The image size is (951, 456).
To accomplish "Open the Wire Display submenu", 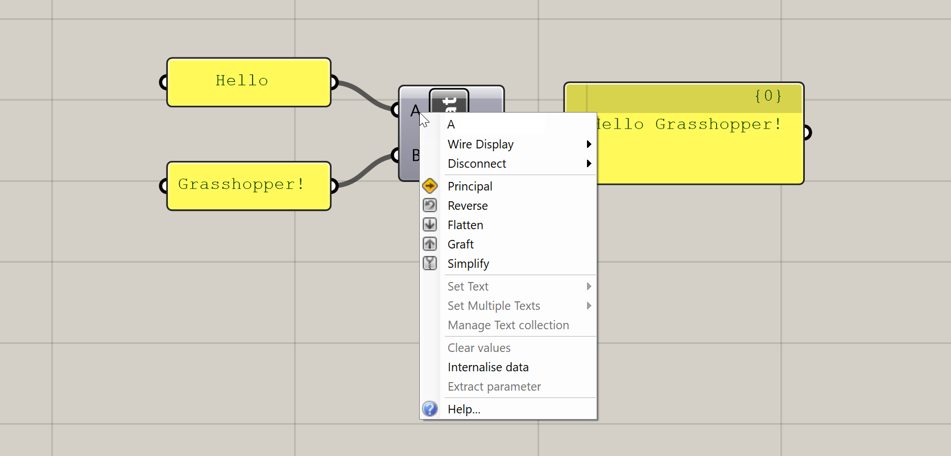I will (508, 144).
